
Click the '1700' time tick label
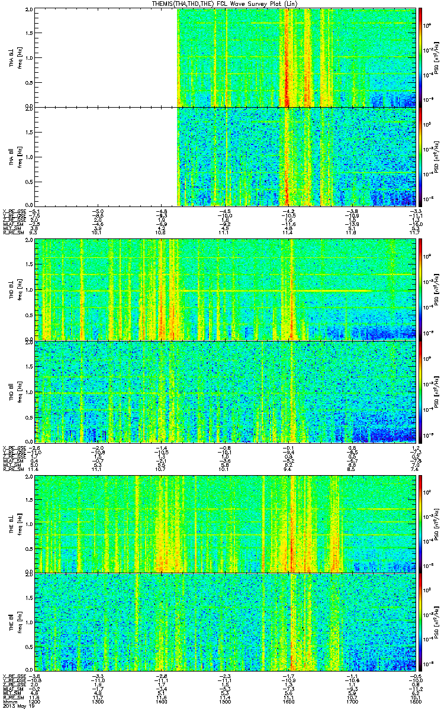coord(353,702)
